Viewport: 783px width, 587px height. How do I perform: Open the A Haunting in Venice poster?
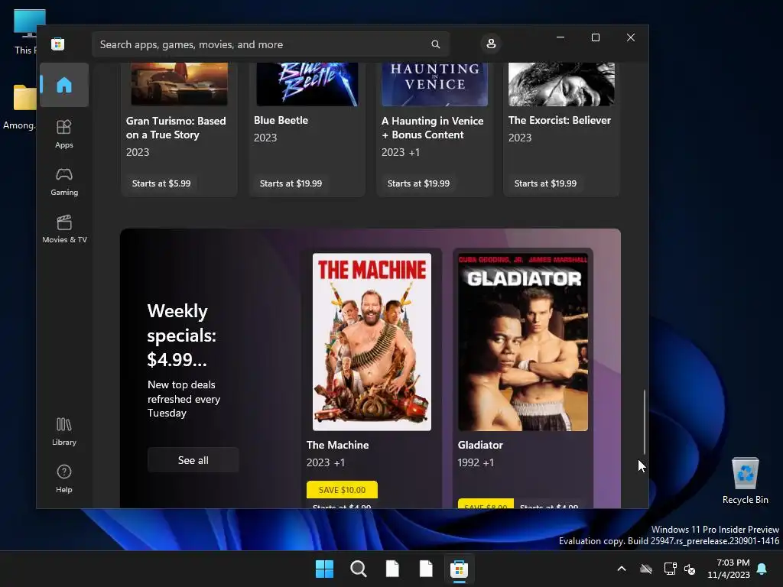point(434,84)
